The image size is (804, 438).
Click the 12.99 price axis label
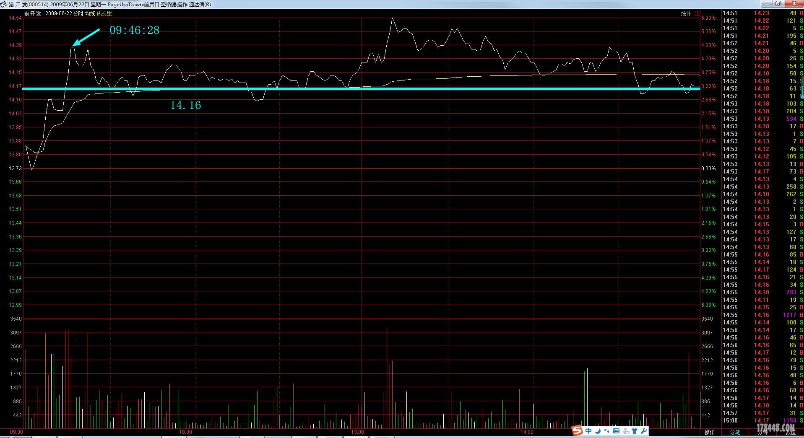tap(15, 305)
